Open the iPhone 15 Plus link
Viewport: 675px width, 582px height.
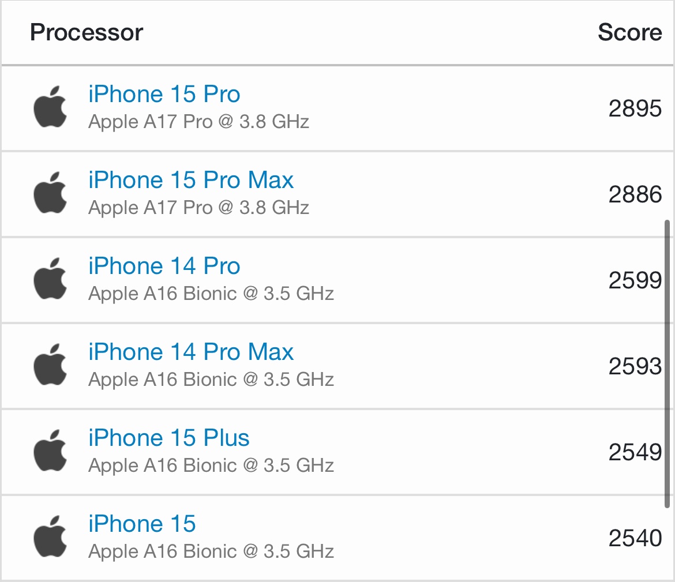[x=168, y=438]
